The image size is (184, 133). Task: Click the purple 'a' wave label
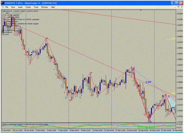[x=133, y=69]
